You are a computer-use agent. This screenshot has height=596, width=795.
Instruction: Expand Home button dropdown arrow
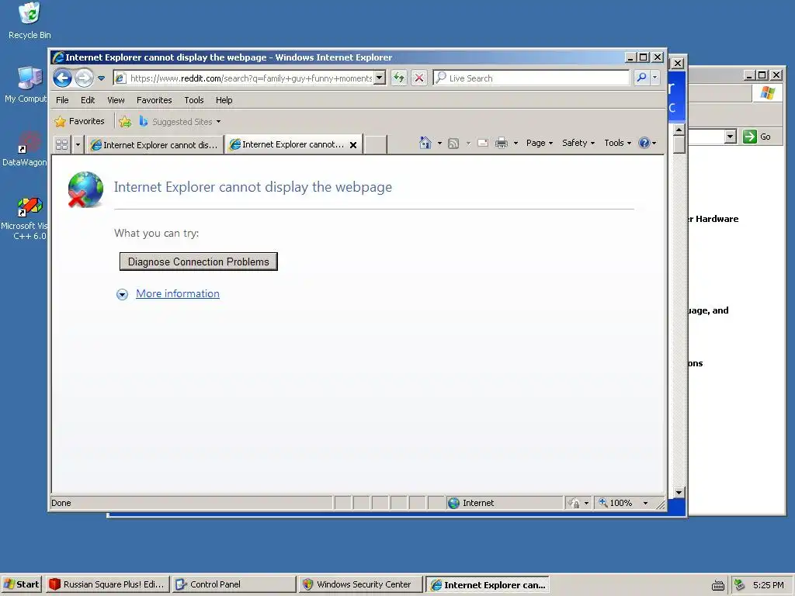point(439,144)
